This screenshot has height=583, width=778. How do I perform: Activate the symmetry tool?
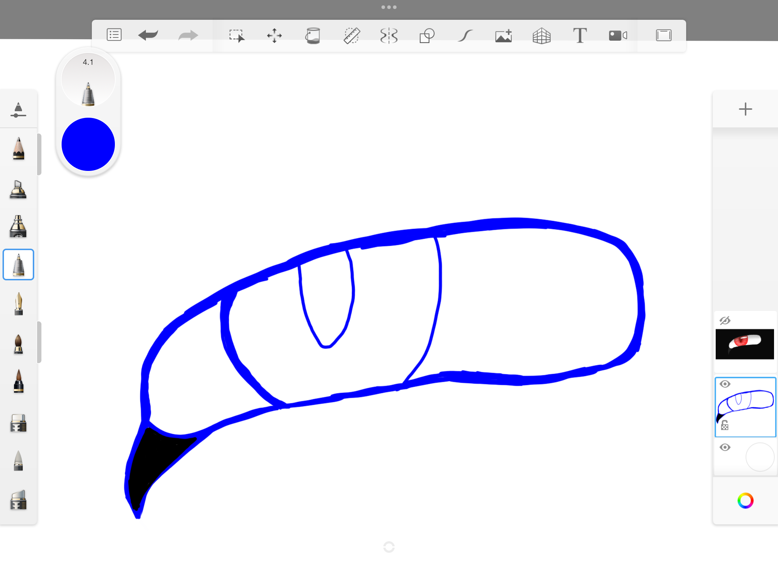pos(388,35)
